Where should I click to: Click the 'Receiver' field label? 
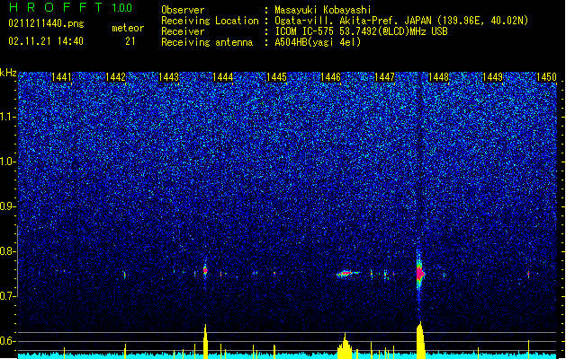[183, 31]
